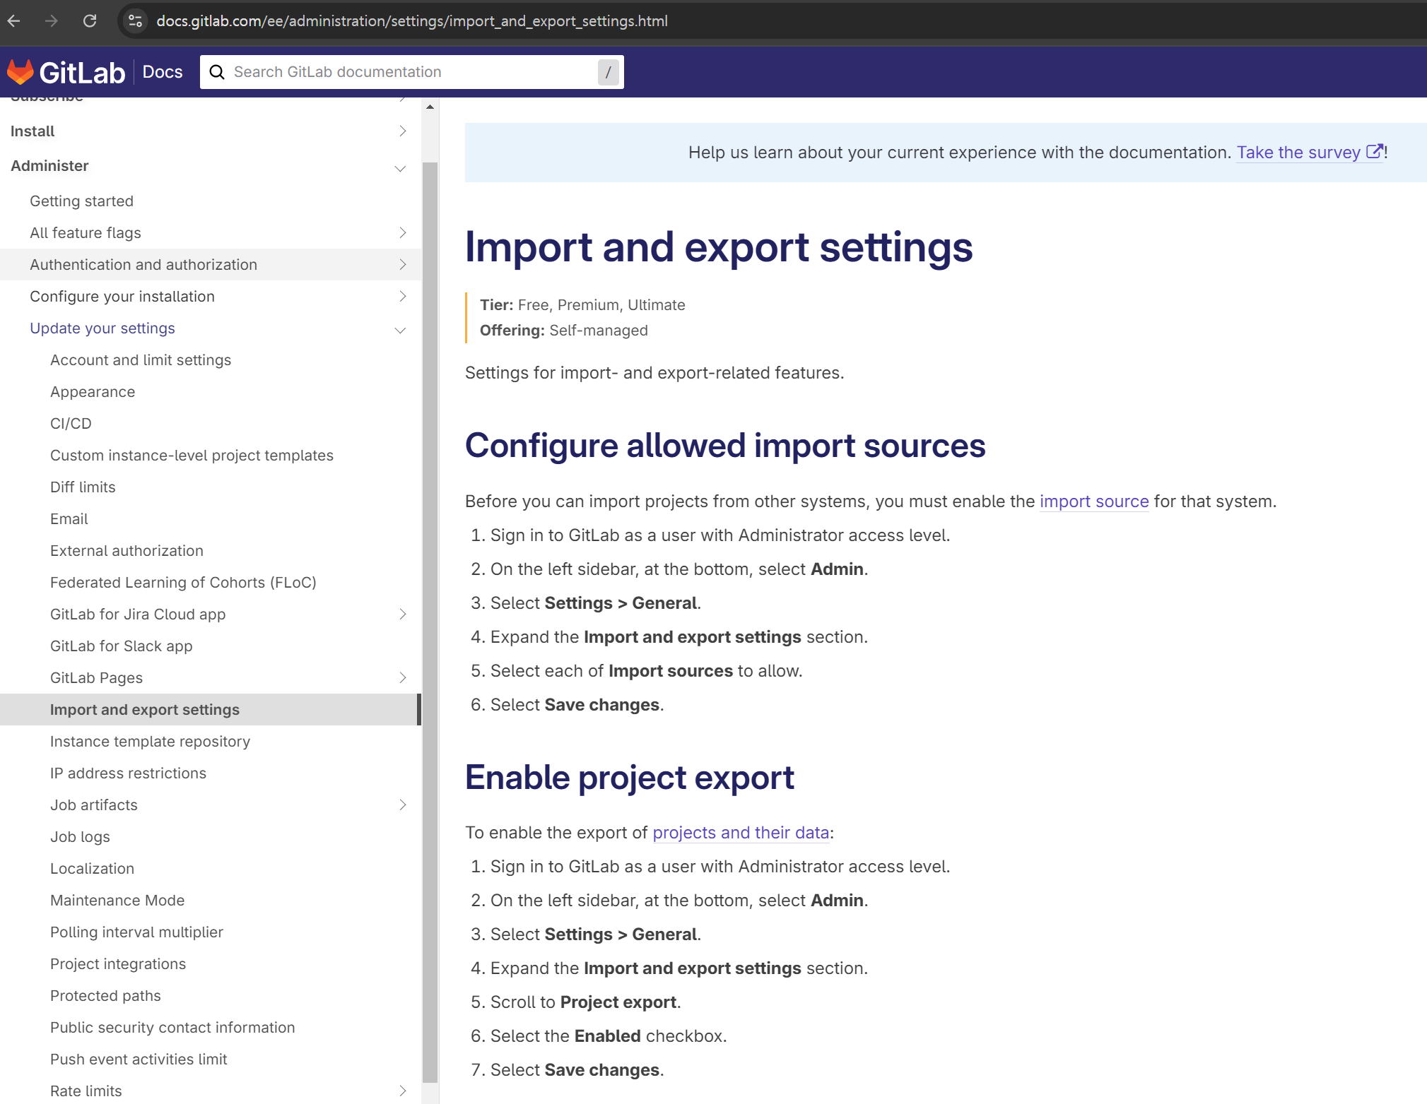The image size is (1427, 1104).
Task: Click the sidebar scroll up arrow
Action: (x=430, y=107)
